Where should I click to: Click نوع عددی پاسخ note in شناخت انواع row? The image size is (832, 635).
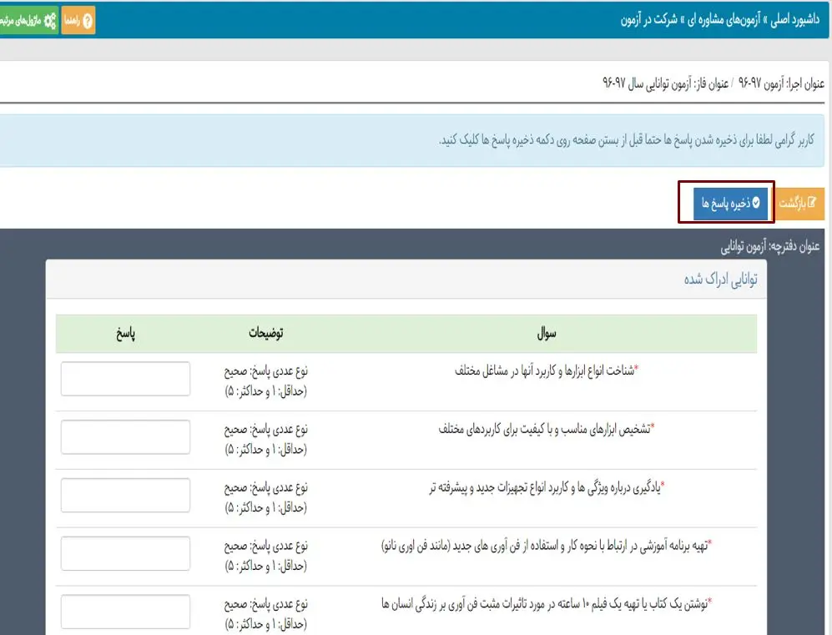(x=266, y=371)
